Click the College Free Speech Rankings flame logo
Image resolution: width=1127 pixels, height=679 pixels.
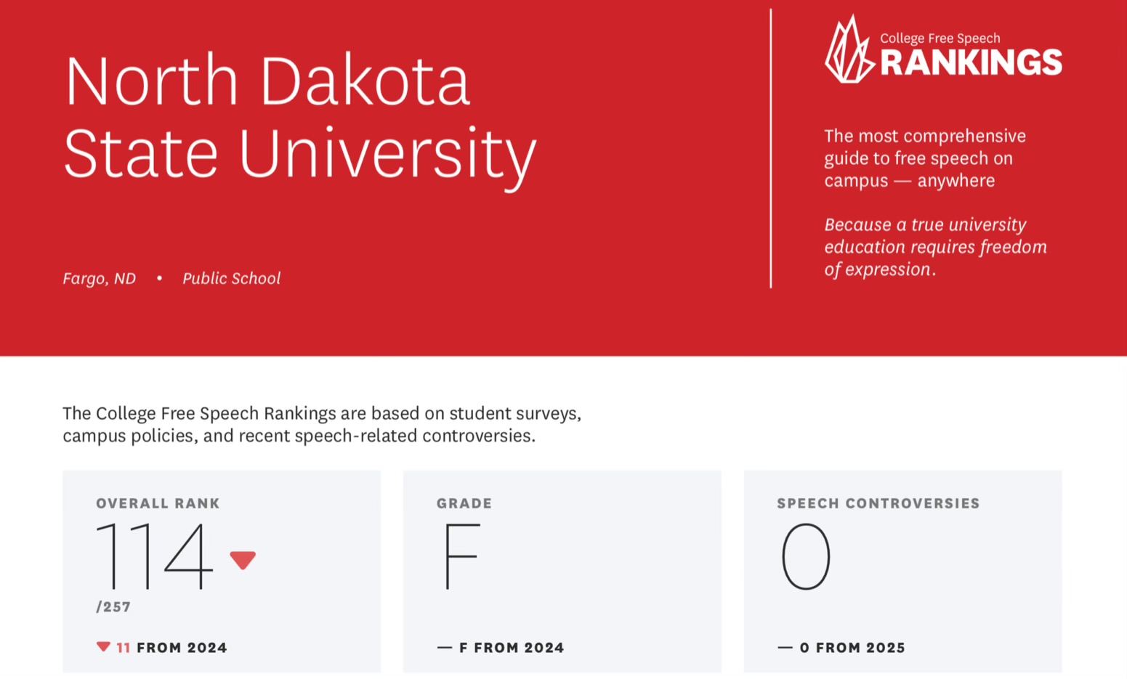pyautogui.click(x=849, y=51)
